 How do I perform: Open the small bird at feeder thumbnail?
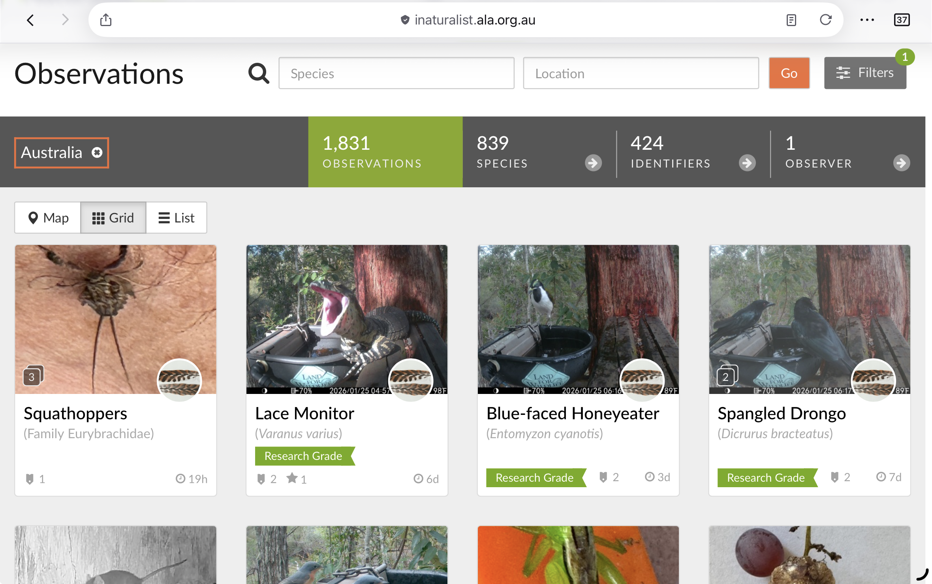(347, 555)
